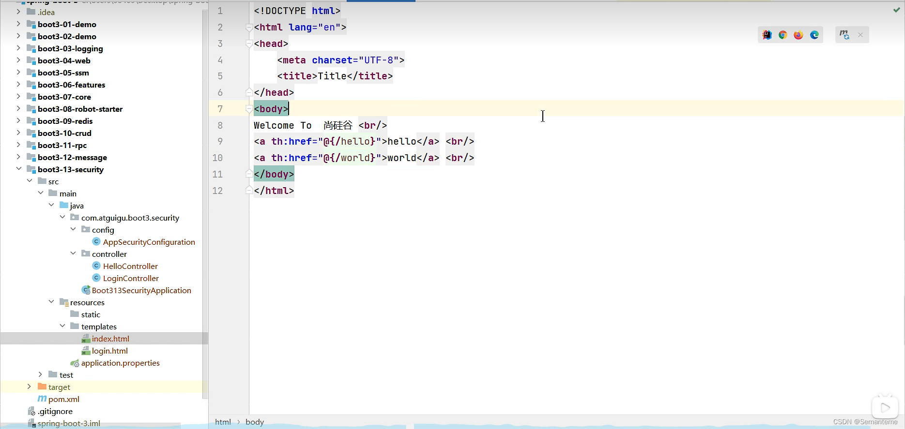The image size is (905, 429).
Task: Click the controller package folder icon
Action: tap(86, 253)
